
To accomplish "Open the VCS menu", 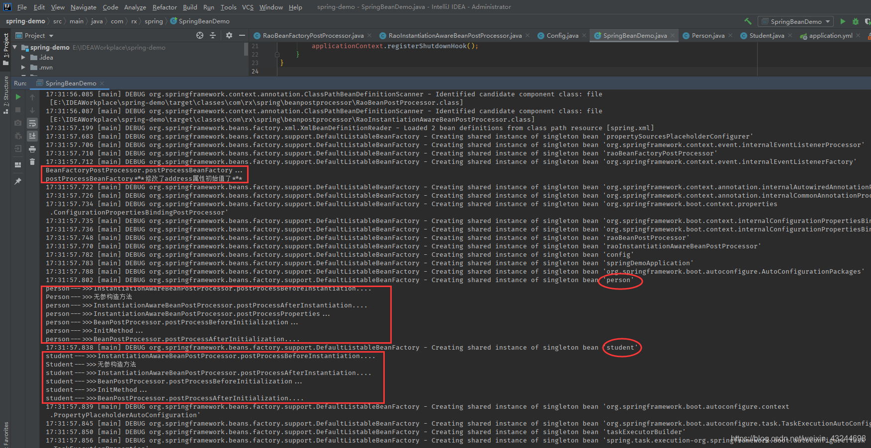I will click(248, 7).
